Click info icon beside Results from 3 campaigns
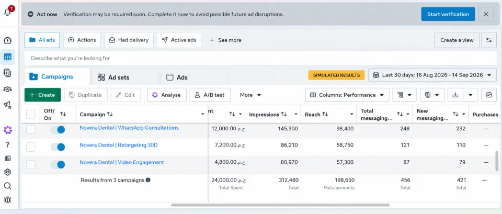Image resolution: width=502 pixels, height=214 pixels. pyautogui.click(x=148, y=180)
